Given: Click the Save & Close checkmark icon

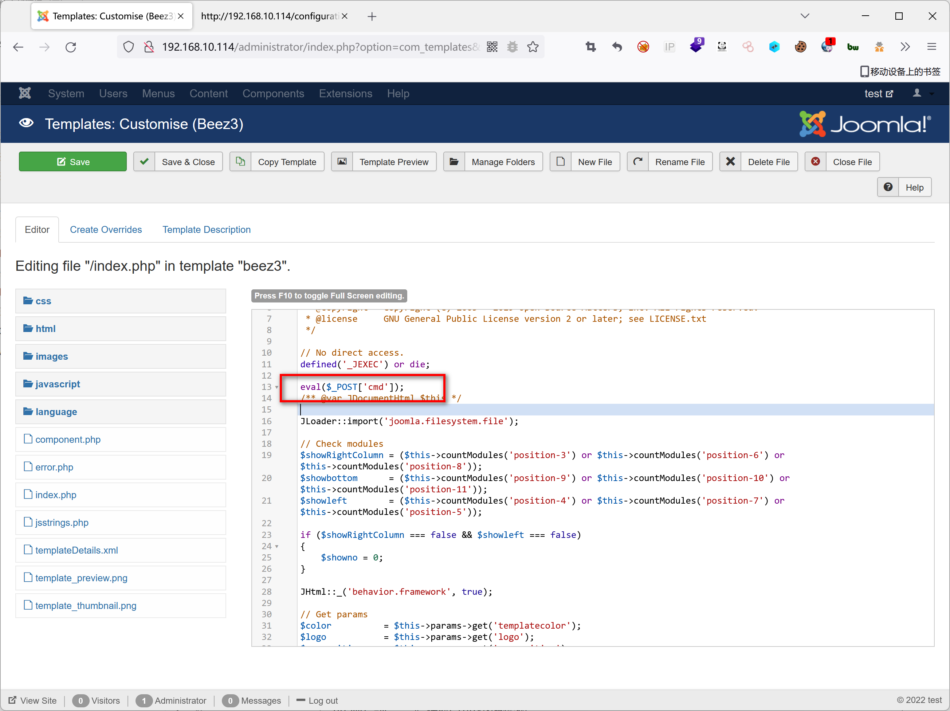Looking at the screenshot, I should (x=144, y=161).
